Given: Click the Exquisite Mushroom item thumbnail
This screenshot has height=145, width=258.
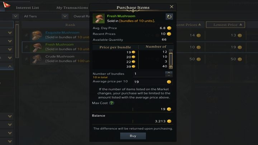Looking at the screenshot, I should tap(36, 35).
